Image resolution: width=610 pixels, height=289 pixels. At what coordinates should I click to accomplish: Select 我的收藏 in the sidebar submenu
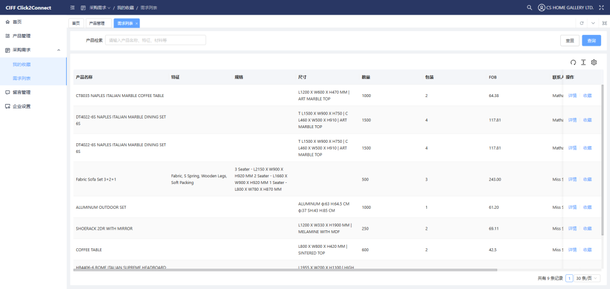pos(21,64)
